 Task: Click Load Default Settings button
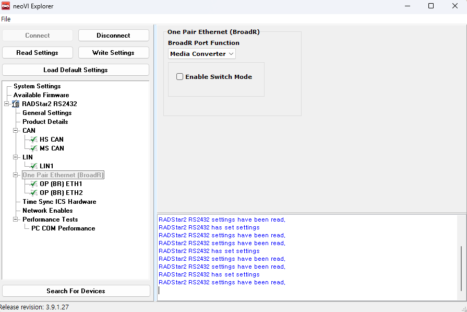point(76,70)
